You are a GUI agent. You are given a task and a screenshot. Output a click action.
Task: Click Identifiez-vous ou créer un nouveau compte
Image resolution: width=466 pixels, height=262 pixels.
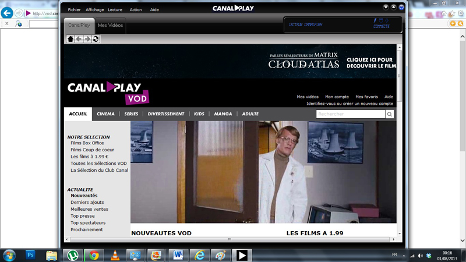[x=350, y=104]
